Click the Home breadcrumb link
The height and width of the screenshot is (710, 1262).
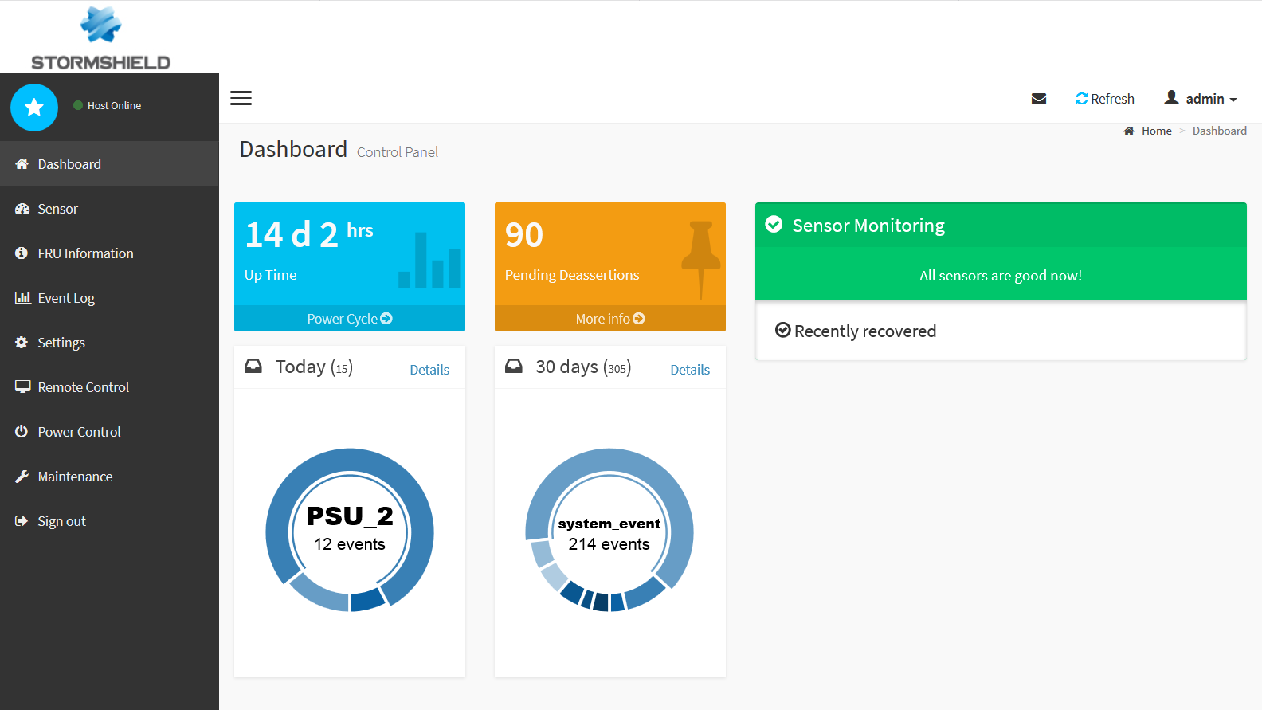(1156, 131)
